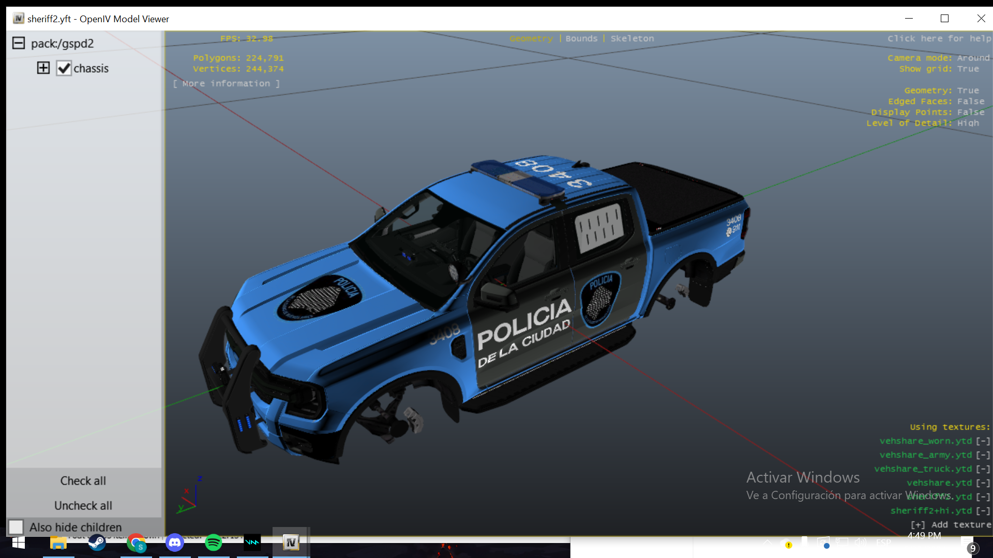This screenshot has height=558, width=993.
Task: Open the waveform app taskbar icon
Action: pyautogui.click(x=252, y=542)
